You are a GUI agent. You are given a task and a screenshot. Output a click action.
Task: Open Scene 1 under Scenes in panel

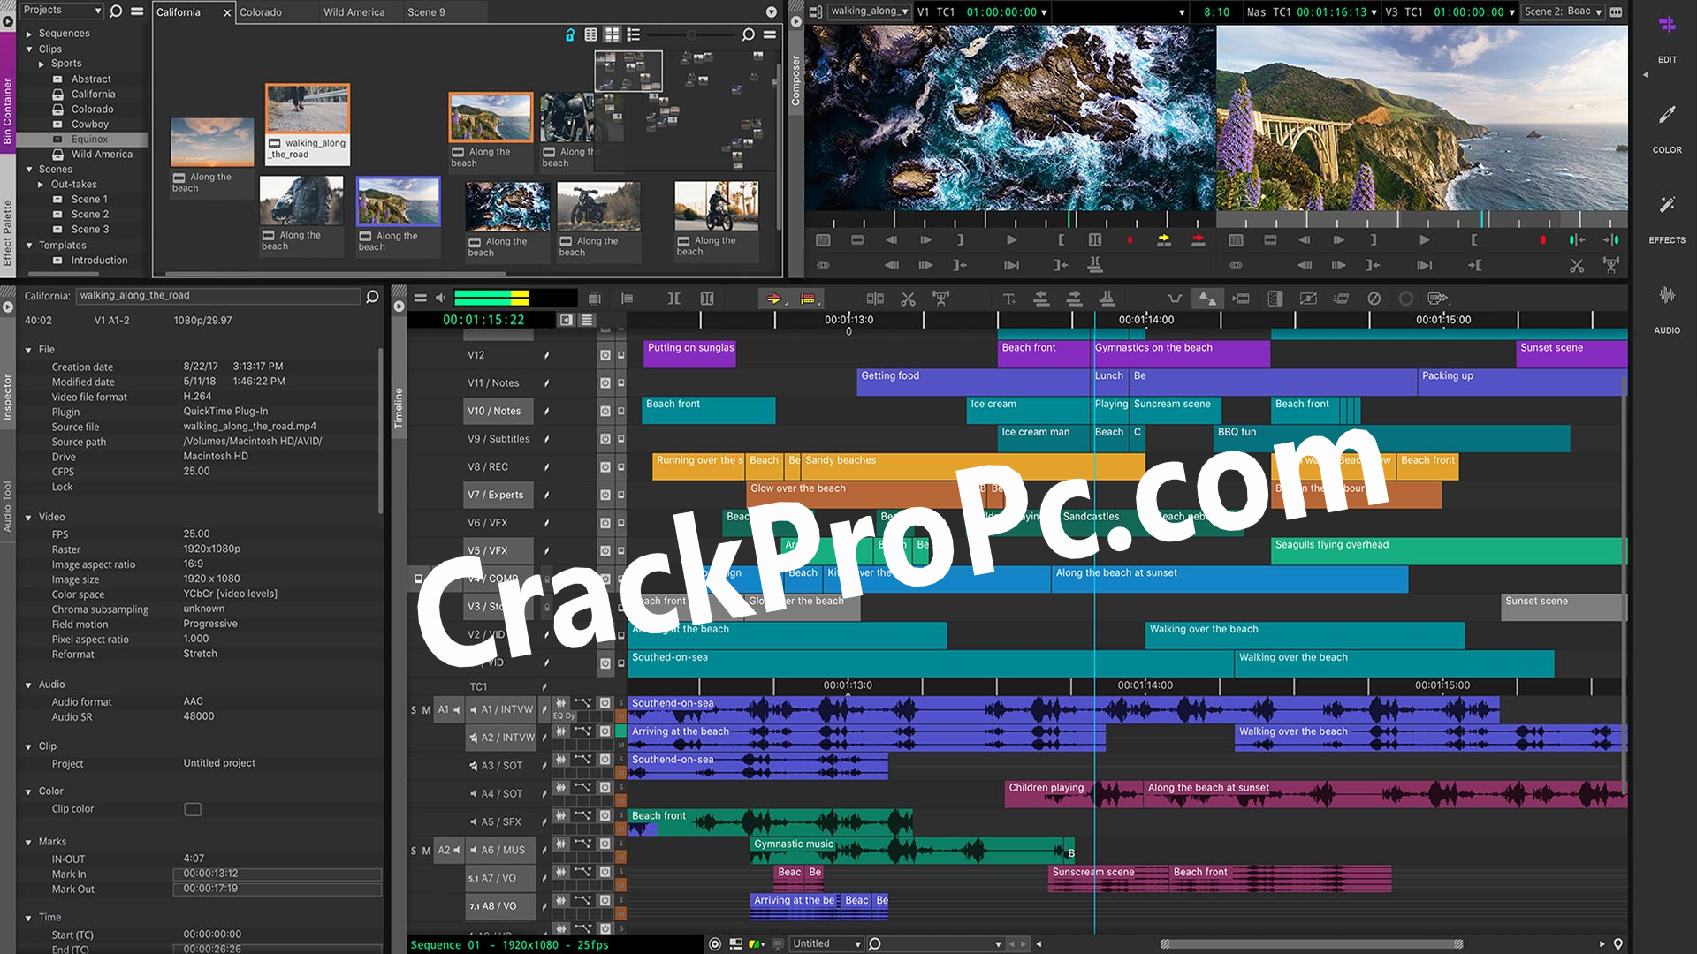pyautogui.click(x=90, y=199)
